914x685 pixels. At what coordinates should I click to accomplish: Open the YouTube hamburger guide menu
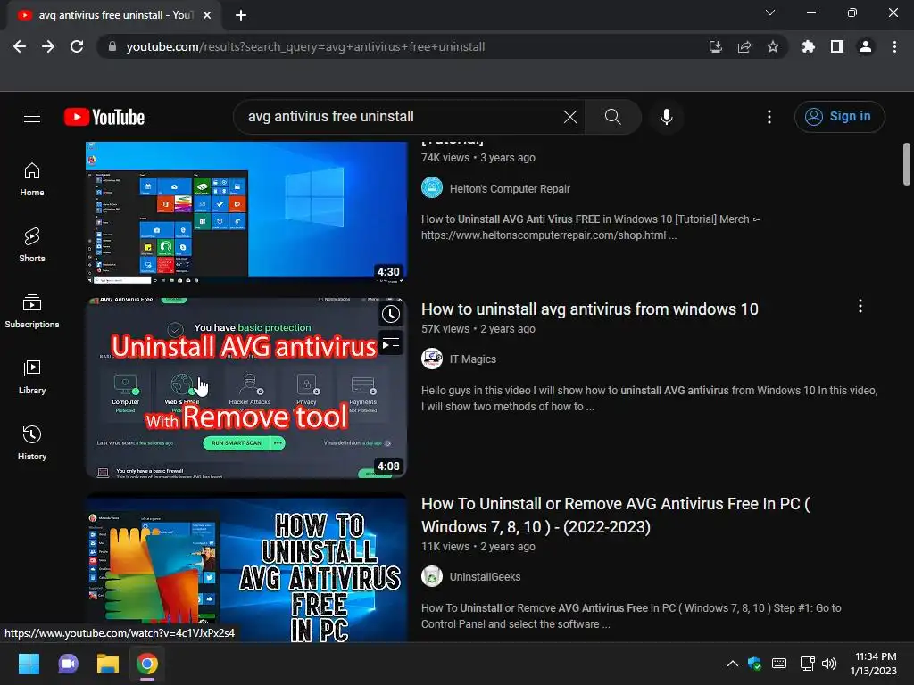(32, 117)
